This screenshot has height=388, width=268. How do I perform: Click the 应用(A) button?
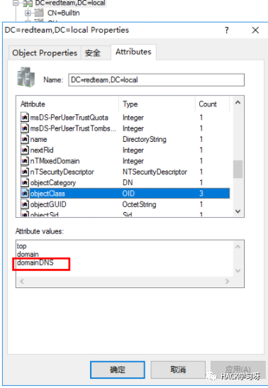(238, 370)
